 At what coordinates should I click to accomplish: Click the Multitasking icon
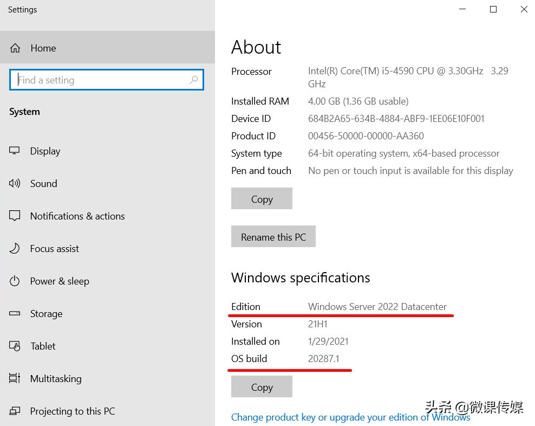[x=14, y=378]
